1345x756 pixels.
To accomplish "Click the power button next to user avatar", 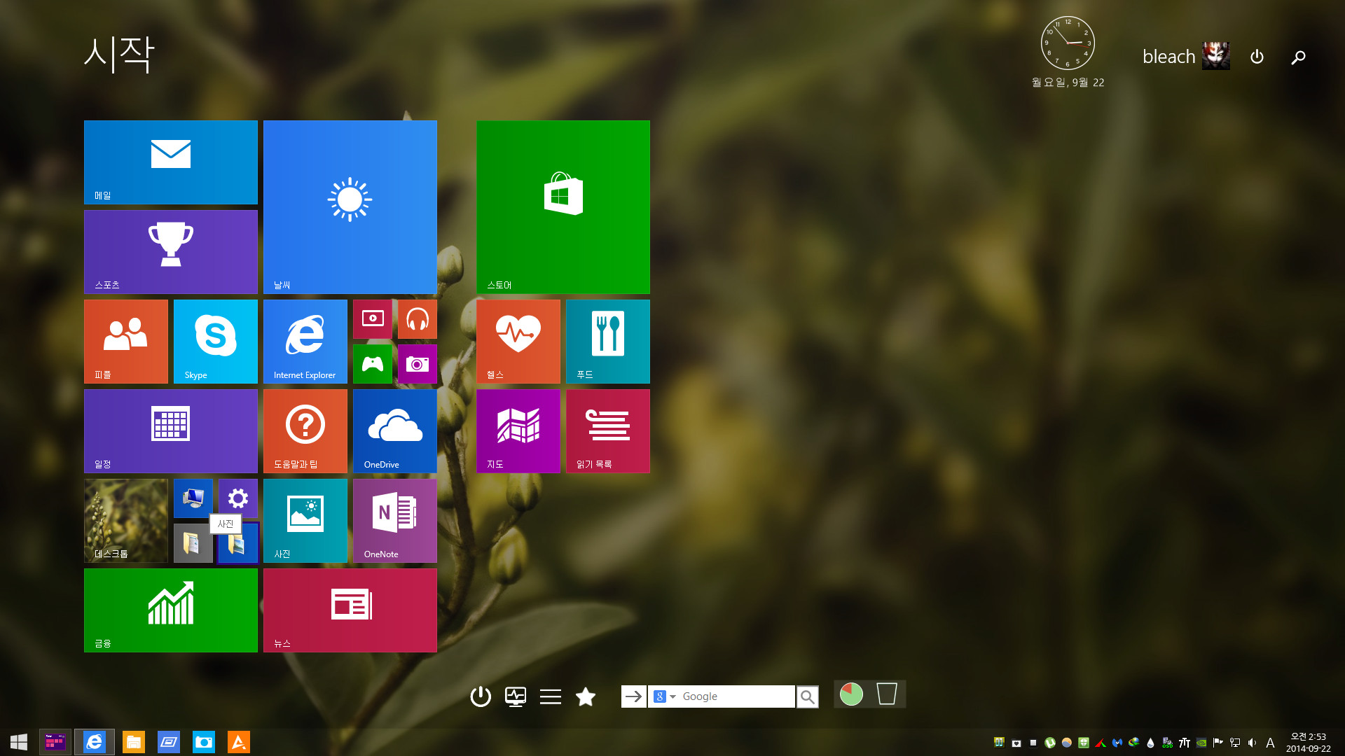I will point(1257,57).
